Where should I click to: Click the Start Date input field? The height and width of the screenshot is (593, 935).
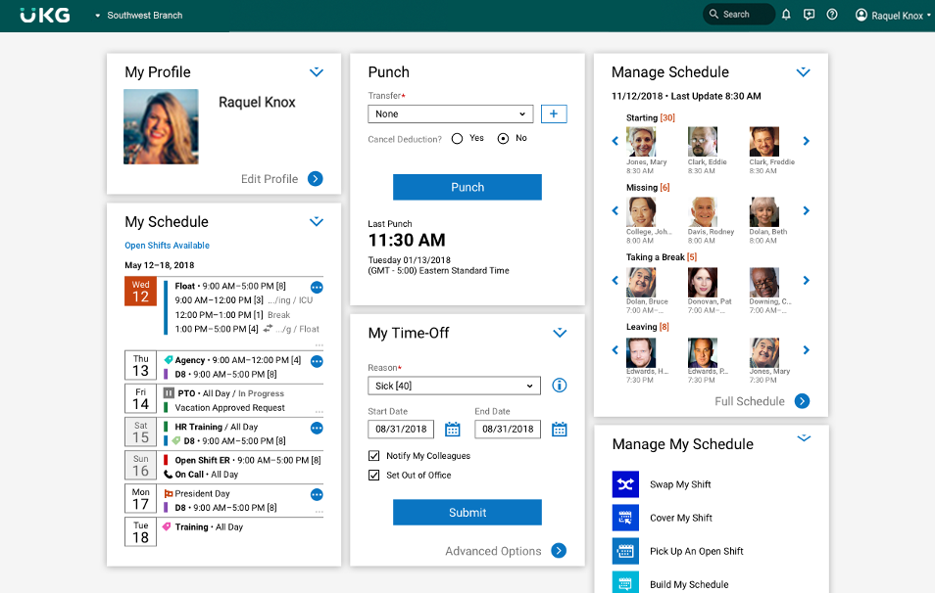401,430
